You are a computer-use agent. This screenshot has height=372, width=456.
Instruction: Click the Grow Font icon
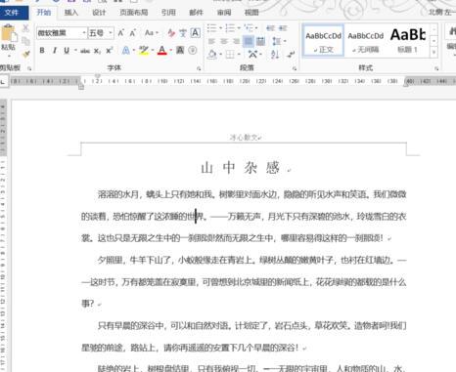pos(121,33)
